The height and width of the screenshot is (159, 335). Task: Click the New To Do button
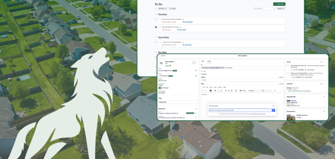pyautogui.click(x=279, y=4)
